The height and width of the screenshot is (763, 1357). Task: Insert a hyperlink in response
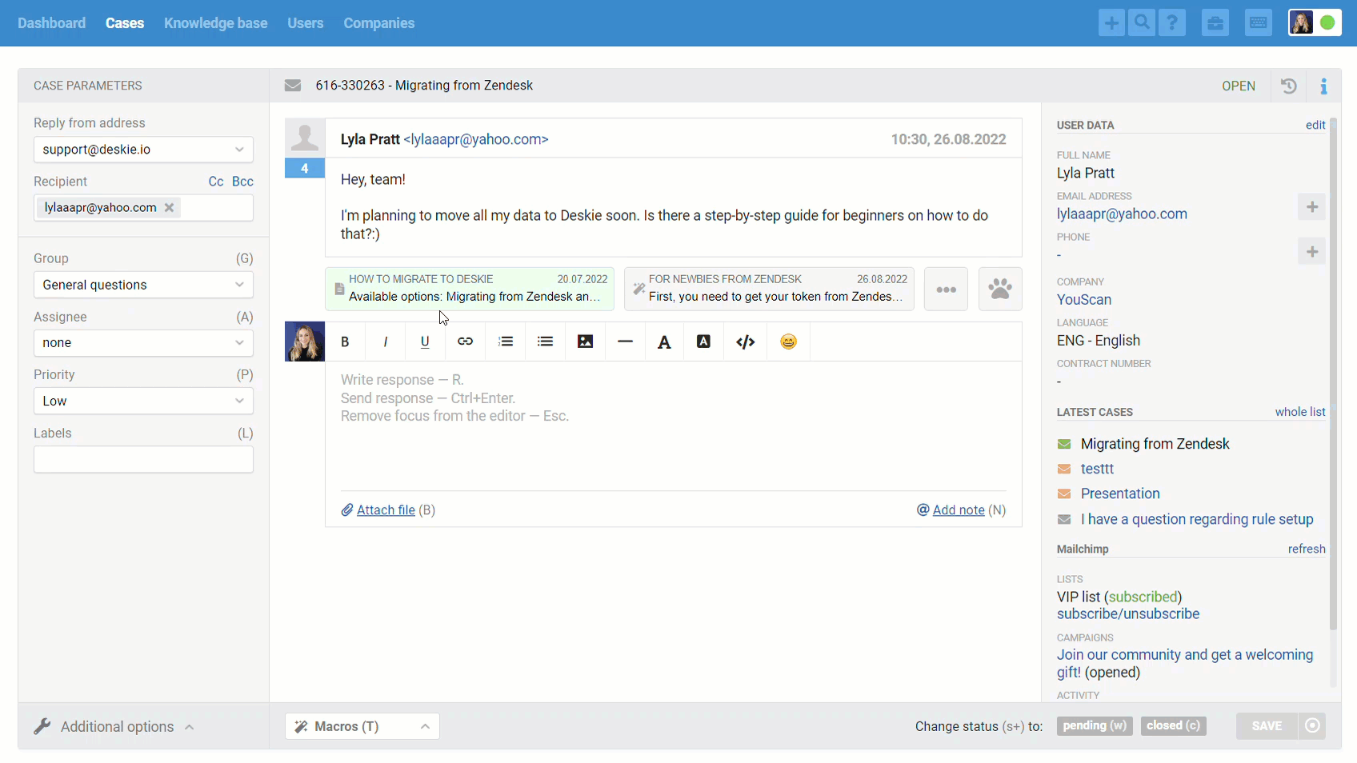[x=465, y=342]
